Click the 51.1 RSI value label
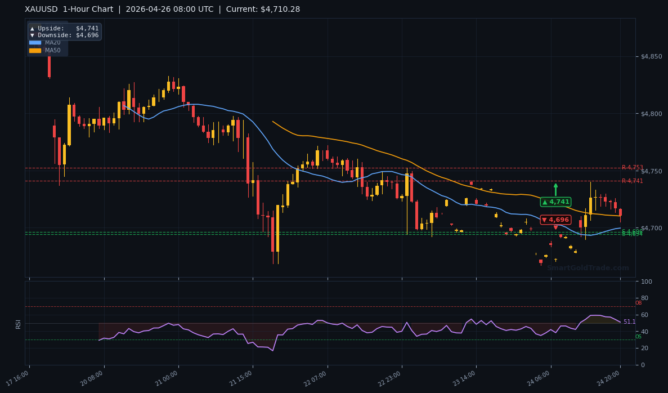668x393 pixels. pyautogui.click(x=629, y=321)
